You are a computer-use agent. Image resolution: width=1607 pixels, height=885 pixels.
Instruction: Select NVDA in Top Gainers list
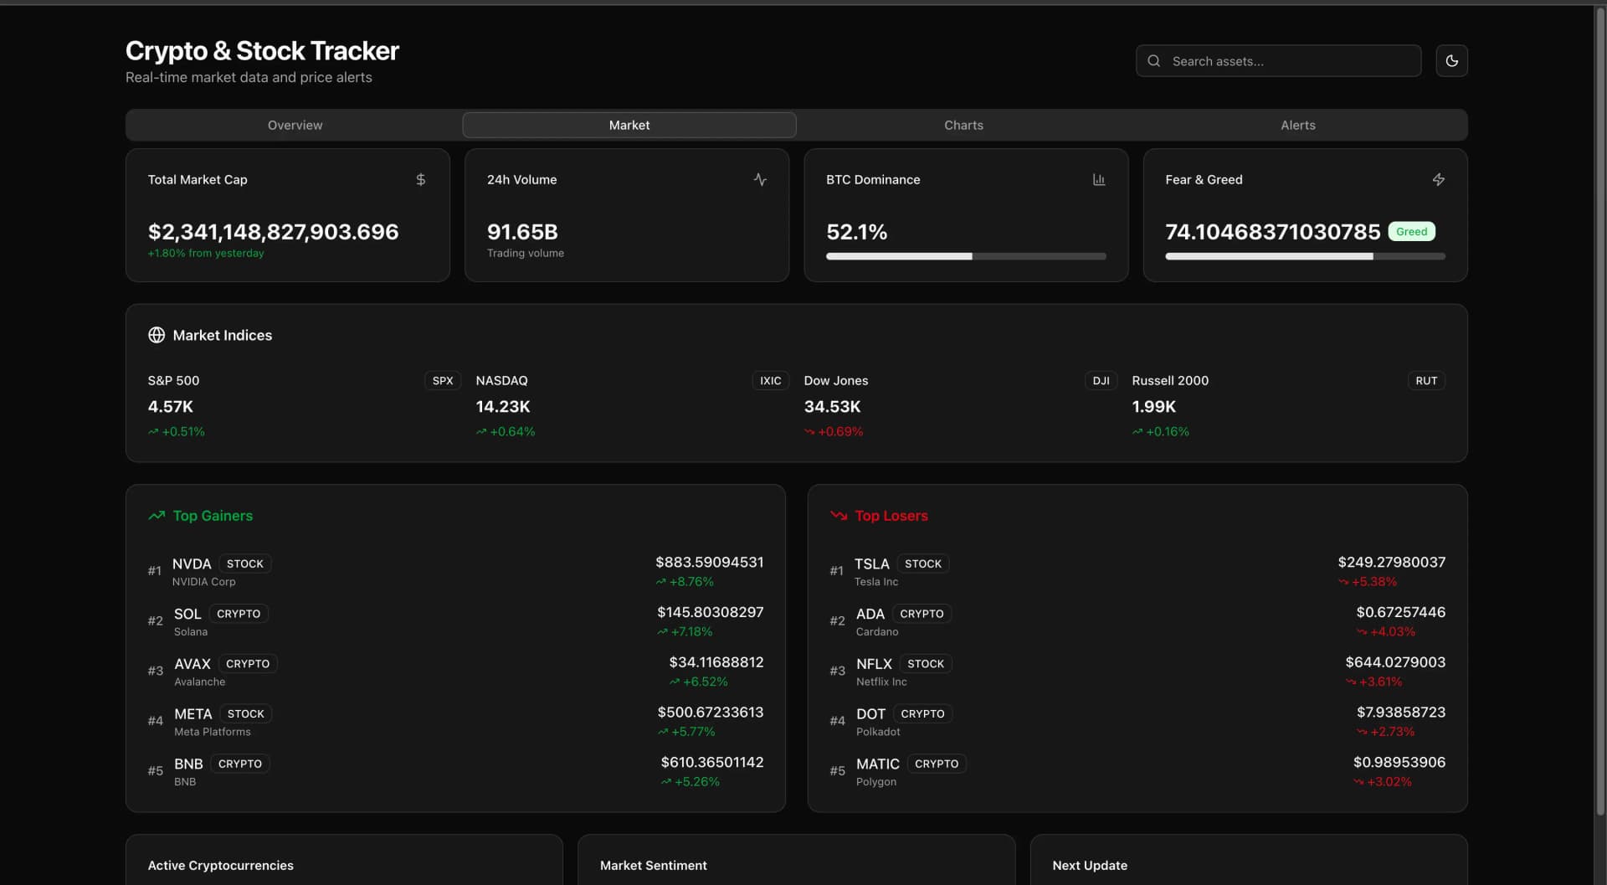click(x=192, y=563)
